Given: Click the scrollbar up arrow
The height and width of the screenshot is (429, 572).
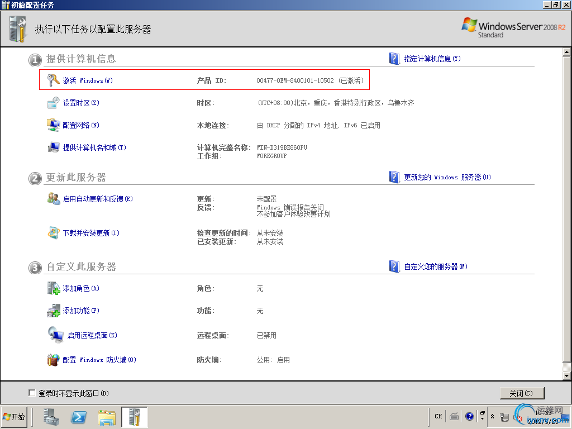Looking at the screenshot, I should click(566, 52).
